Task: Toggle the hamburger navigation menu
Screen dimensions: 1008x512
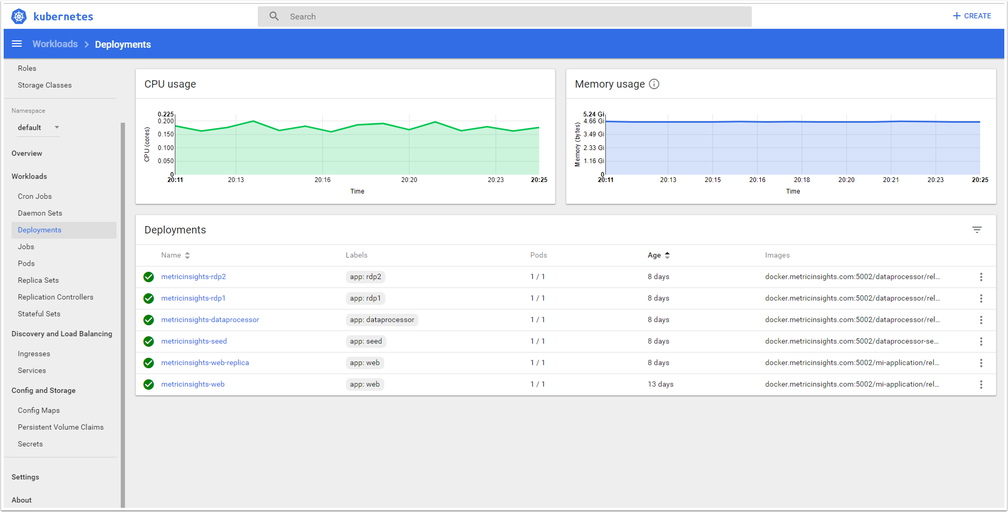Action: (17, 44)
